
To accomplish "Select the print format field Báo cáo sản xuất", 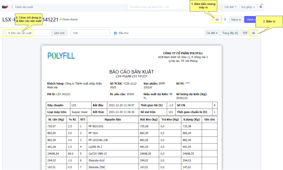I will (28, 33).
